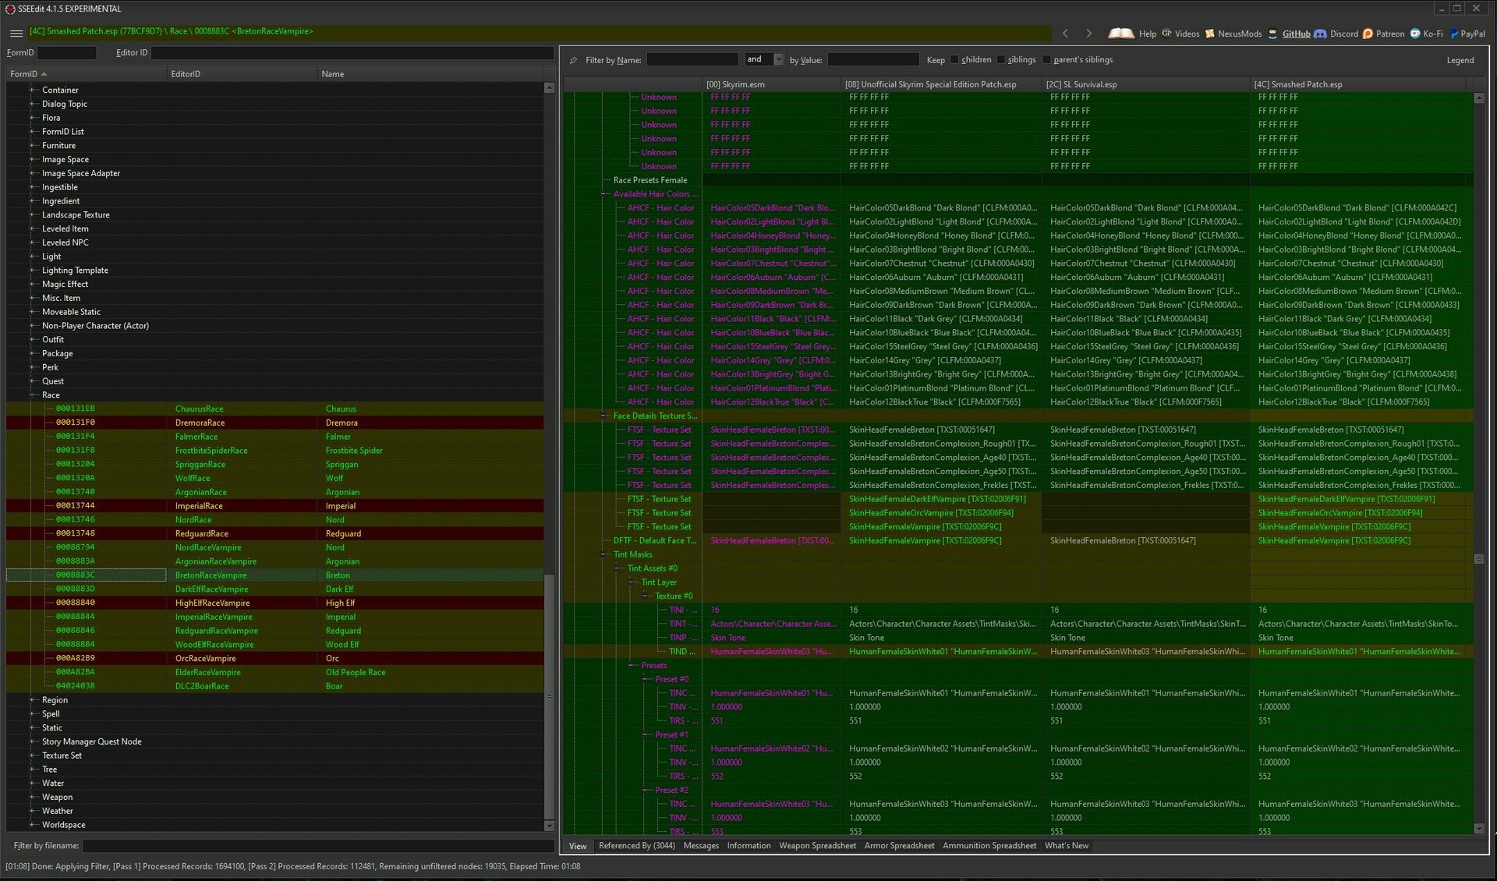Expand the Quest group

[x=32, y=381]
